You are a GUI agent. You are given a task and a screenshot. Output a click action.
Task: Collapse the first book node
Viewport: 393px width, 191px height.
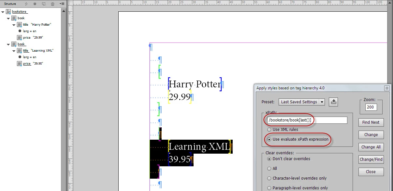[x=8, y=19]
